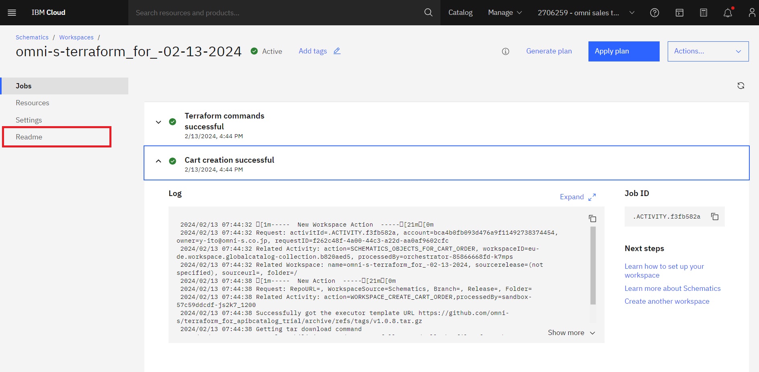
Task: Open the help question mark icon
Action: pos(654,12)
